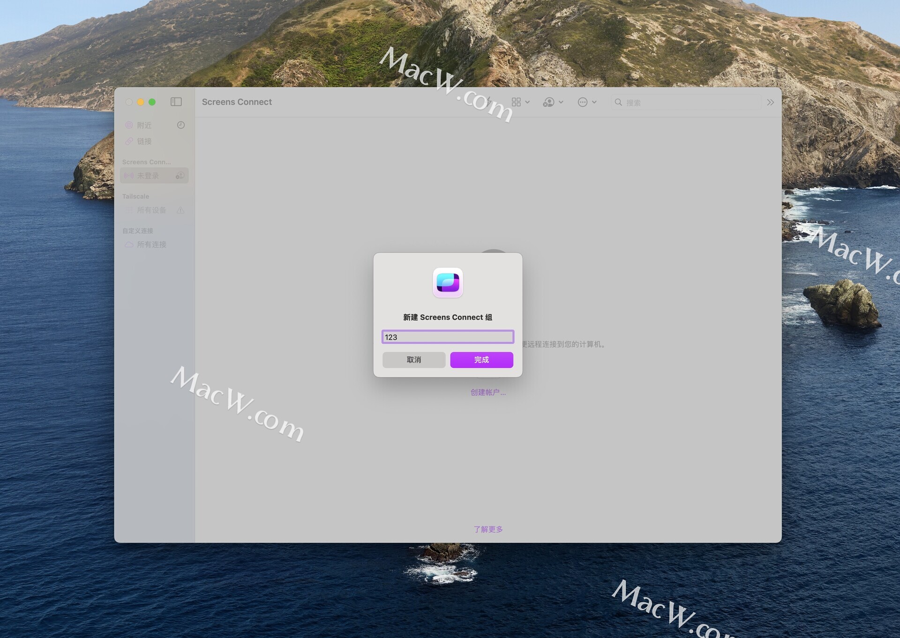Open the grid view mode dropdown
900x638 pixels.
(x=520, y=102)
